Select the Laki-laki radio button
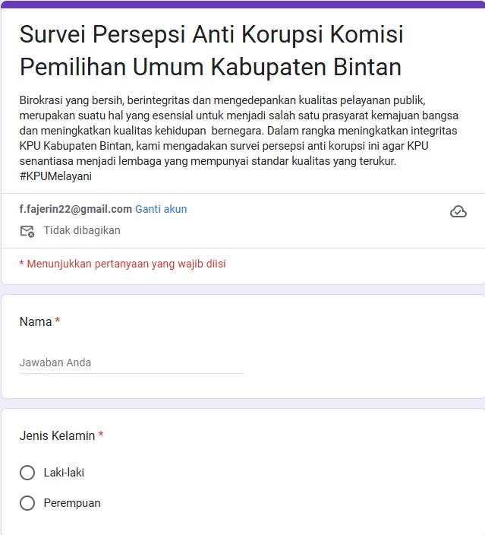 (27, 473)
